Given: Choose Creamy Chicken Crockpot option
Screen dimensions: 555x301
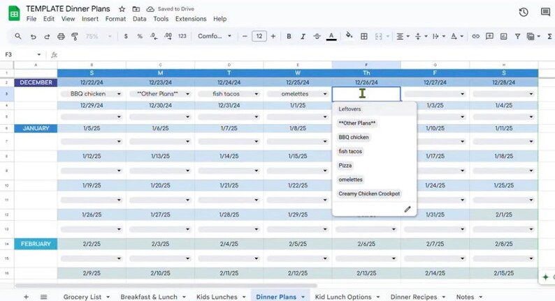Looking at the screenshot, I should [x=369, y=194].
